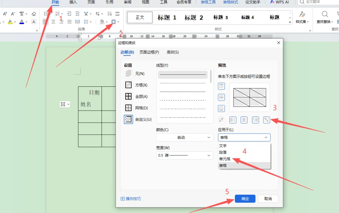Apply the character border A icon
Viewport: 339px width, 213px height.
pyautogui.click(x=34, y=22)
